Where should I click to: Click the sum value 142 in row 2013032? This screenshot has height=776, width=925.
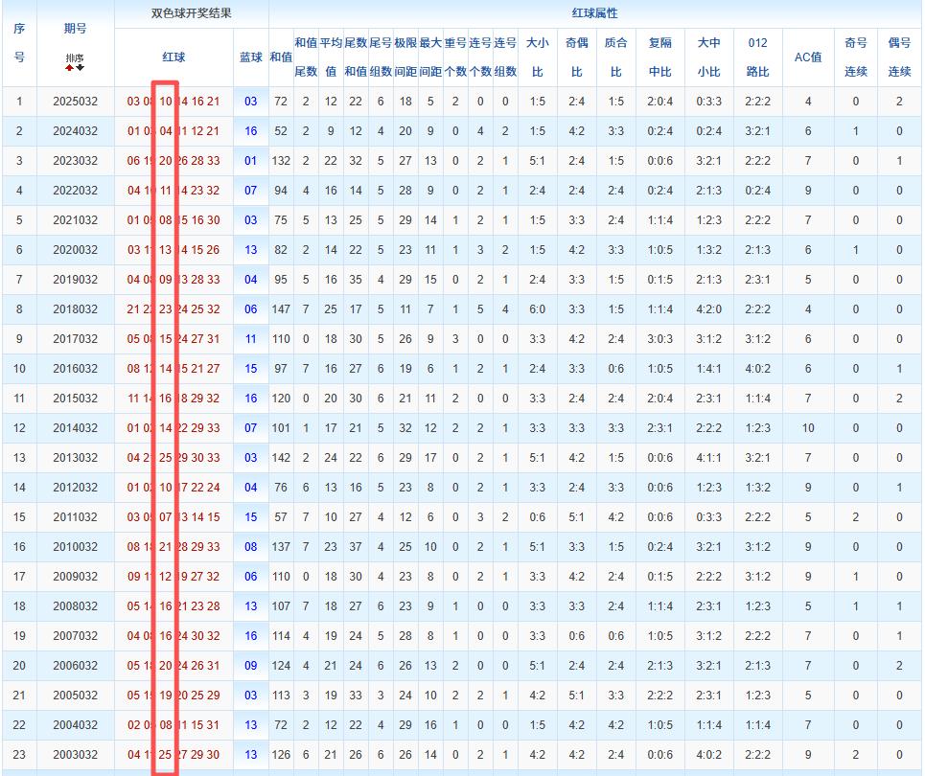tap(281, 458)
